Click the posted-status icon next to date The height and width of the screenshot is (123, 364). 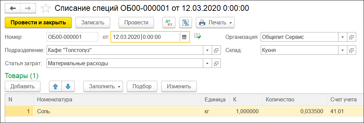pos(197,36)
